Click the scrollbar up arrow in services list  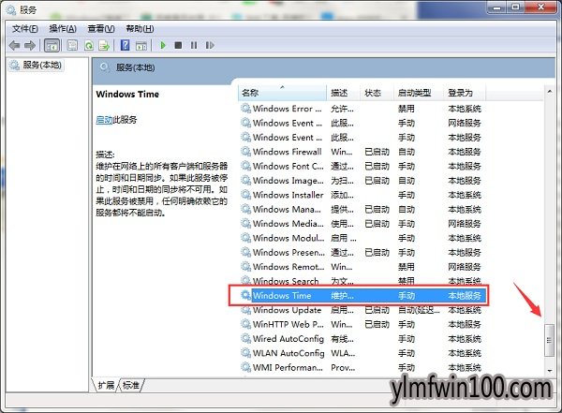click(550, 92)
